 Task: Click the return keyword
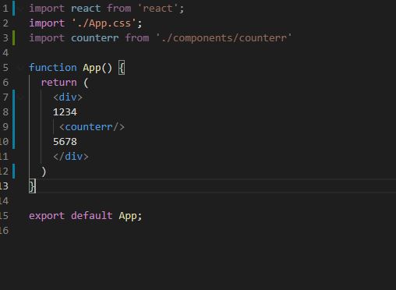click(x=58, y=83)
